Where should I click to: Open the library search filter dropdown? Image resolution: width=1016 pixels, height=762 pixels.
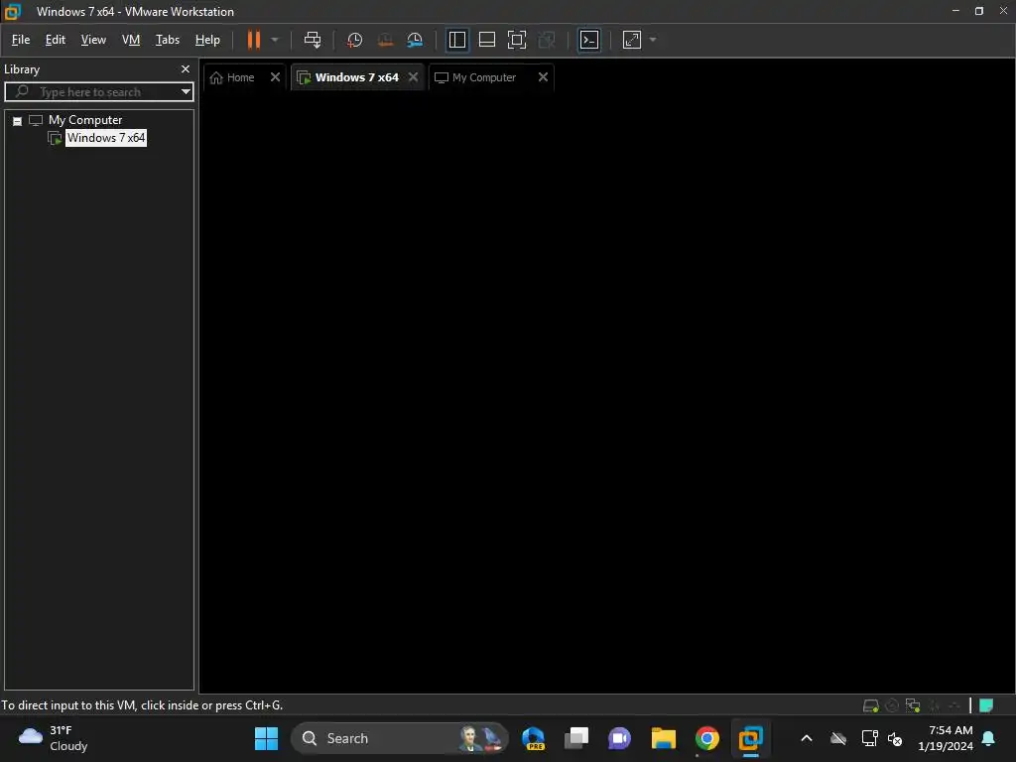click(x=186, y=92)
